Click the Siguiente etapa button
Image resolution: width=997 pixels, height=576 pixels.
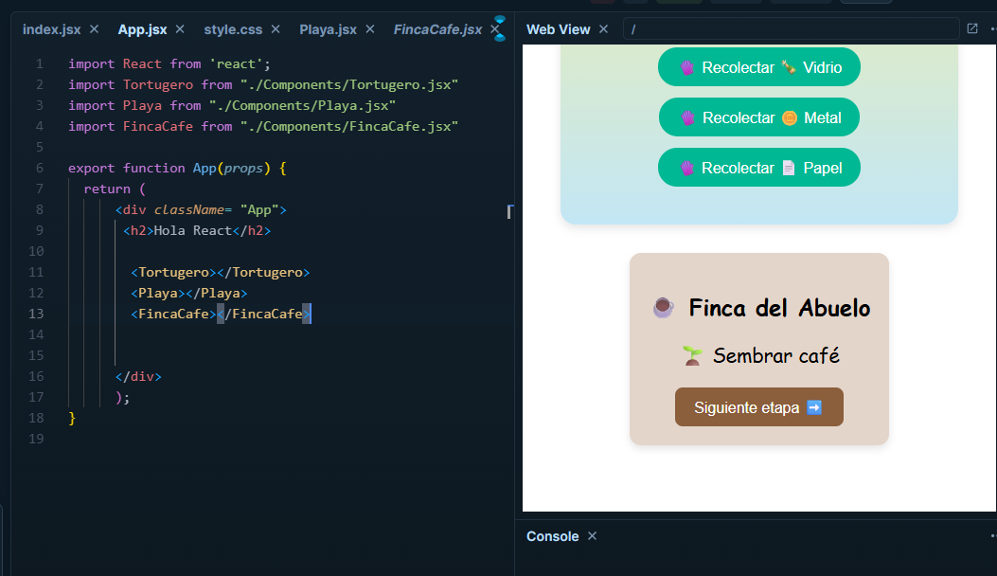[759, 406]
